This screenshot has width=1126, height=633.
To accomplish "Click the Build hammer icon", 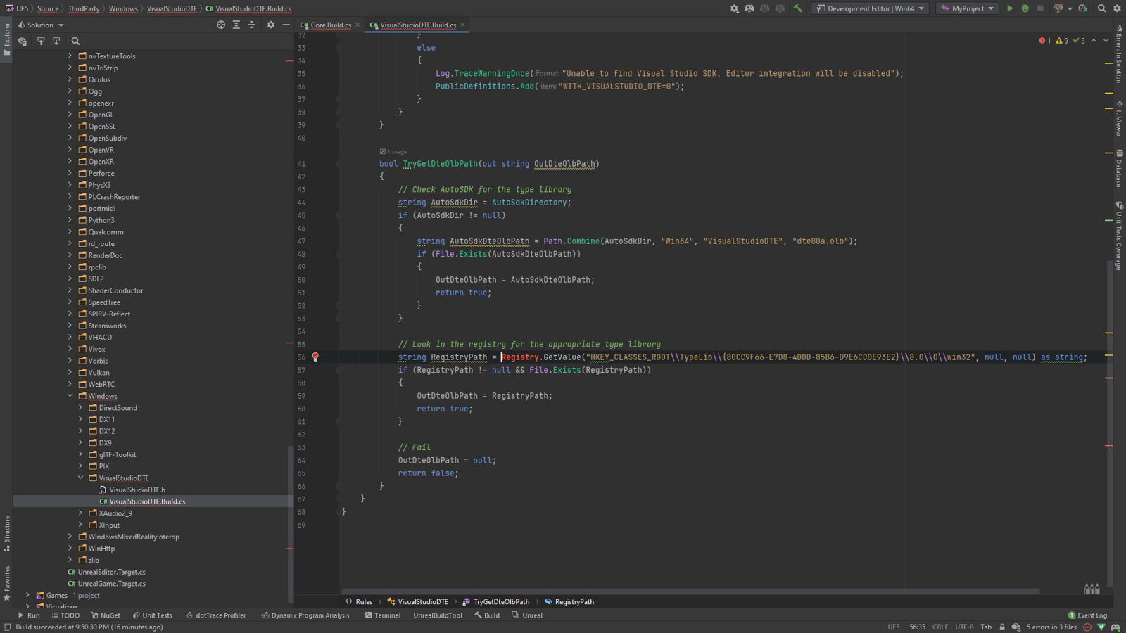I will click(x=797, y=8).
